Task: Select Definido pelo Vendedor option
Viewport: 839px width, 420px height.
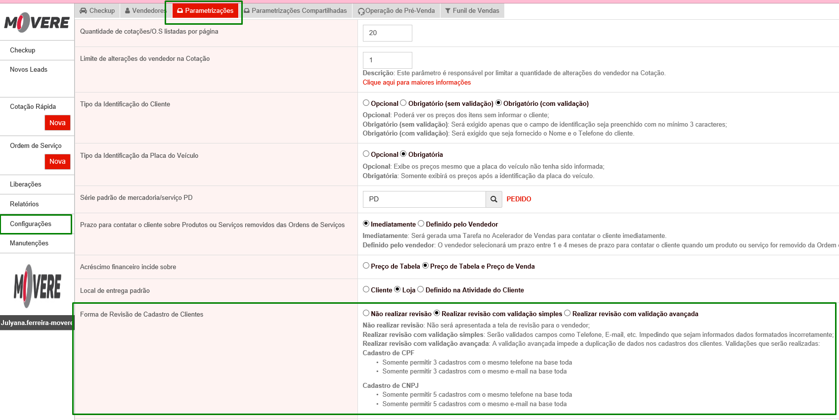Action: (x=421, y=224)
